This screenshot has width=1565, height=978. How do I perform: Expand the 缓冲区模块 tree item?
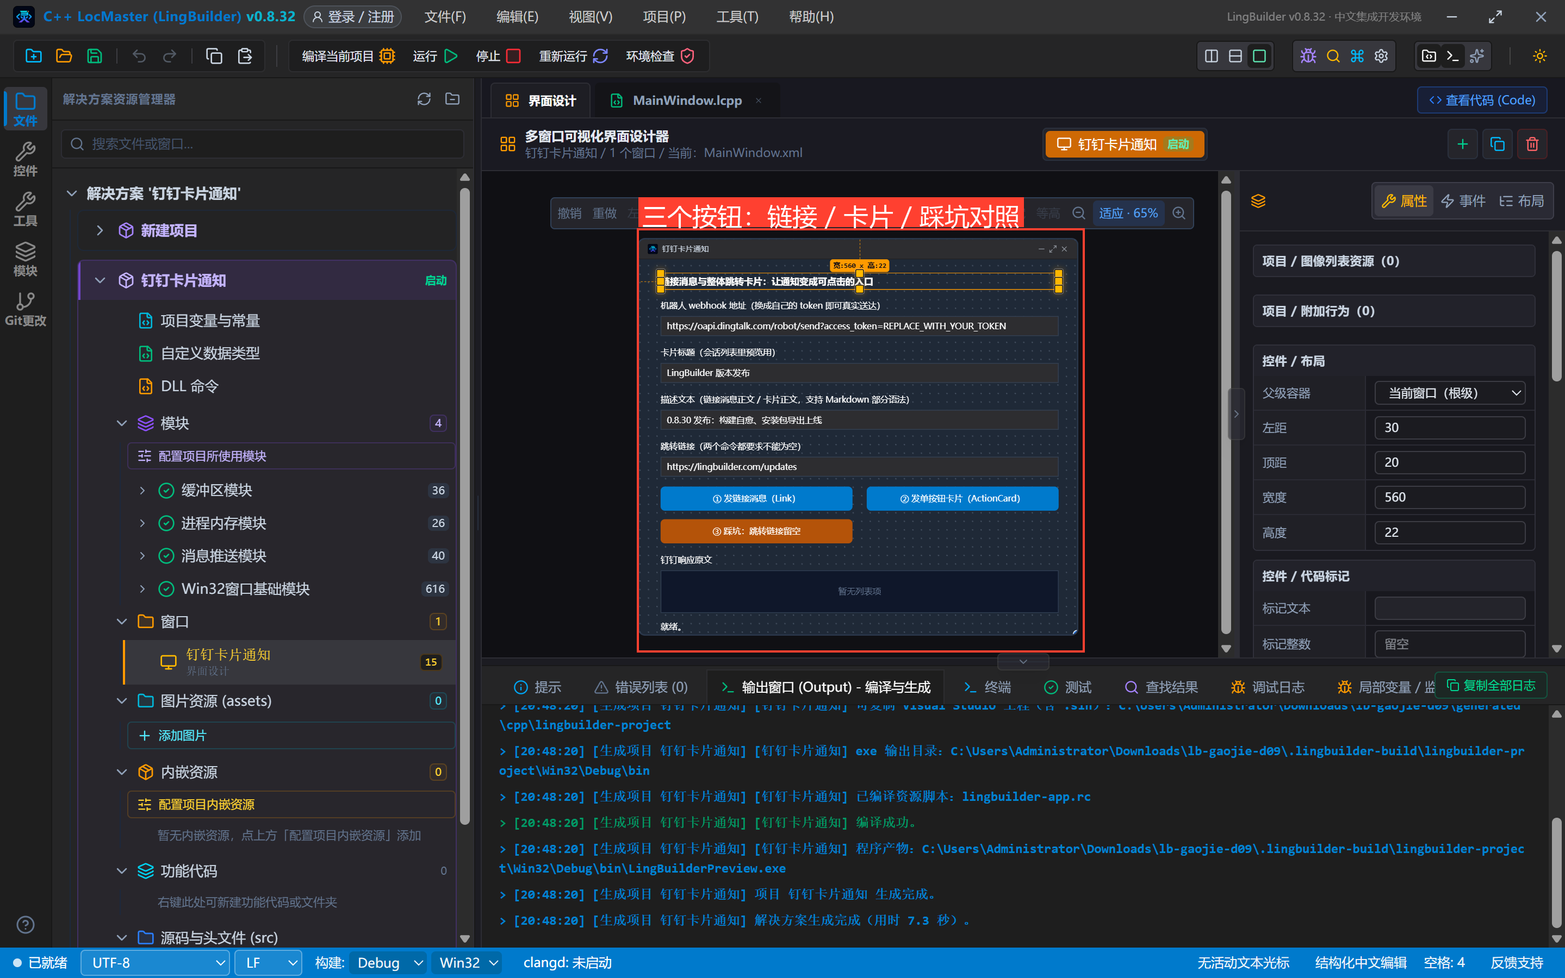[142, 490]
